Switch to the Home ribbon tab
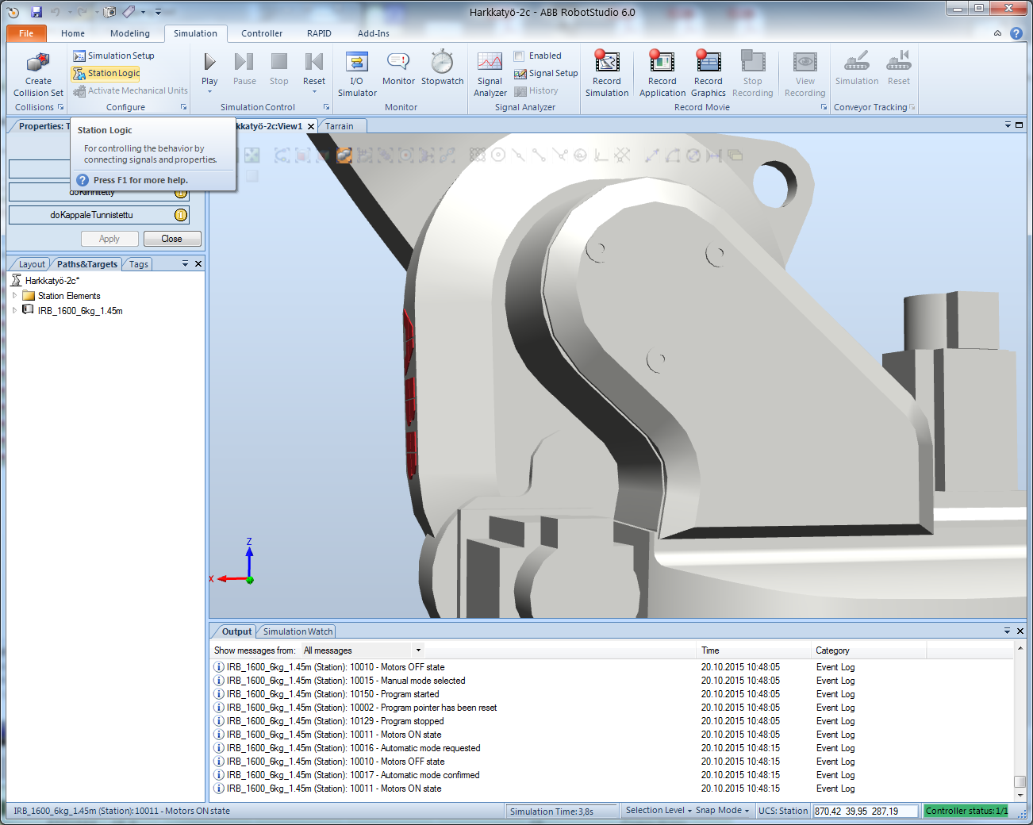Viewport: 1033px width, 825px height. pos(73,33)
